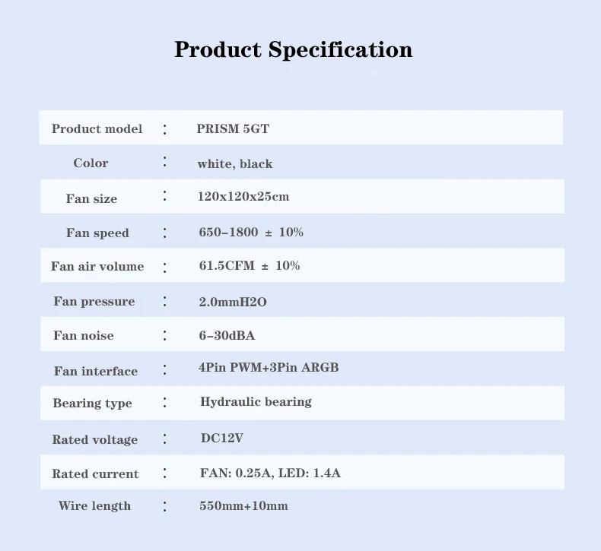Select the 550mm+10mm wire length value
601x551 pixels.
pyautogui.click(x=243, y=505)
